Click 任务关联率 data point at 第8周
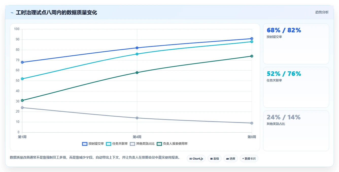Image resolution: width=339 pixels, height=172 pixels. pos(252,41)
